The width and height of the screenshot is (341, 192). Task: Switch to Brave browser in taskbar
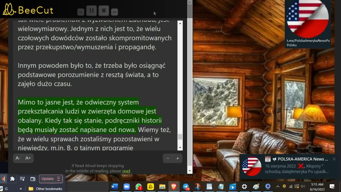click(x=174, y=187)
